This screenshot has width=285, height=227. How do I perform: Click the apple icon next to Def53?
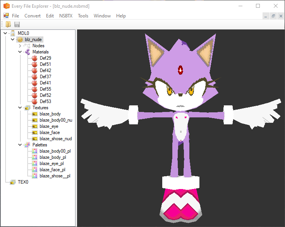click(34, 101)
